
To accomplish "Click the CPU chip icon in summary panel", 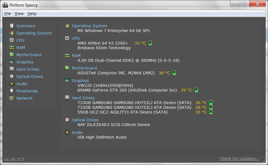I will [x=67, y=38].
